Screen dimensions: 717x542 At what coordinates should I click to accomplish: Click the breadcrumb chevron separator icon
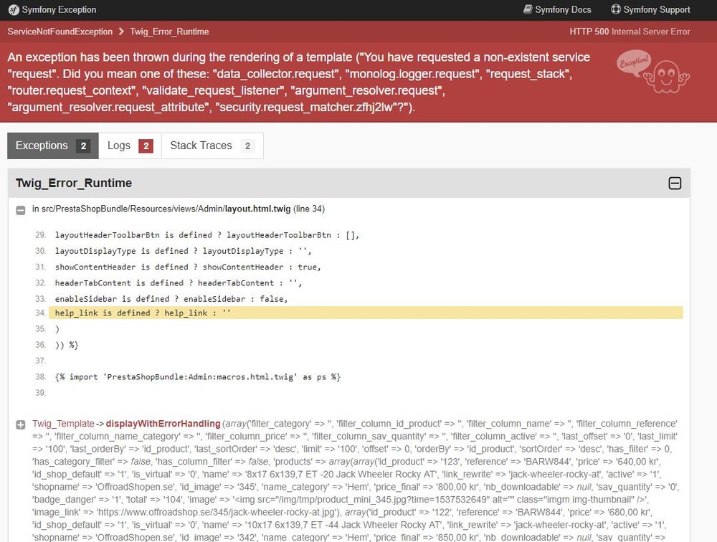tap(121, 32)
